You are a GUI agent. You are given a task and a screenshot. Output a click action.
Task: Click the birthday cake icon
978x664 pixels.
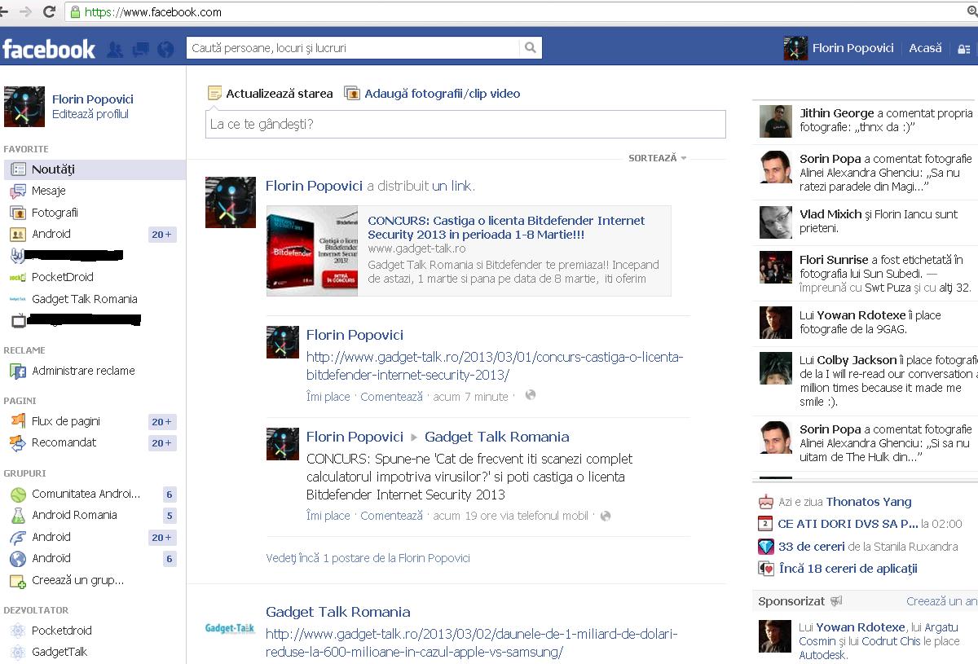coord(765,502)
